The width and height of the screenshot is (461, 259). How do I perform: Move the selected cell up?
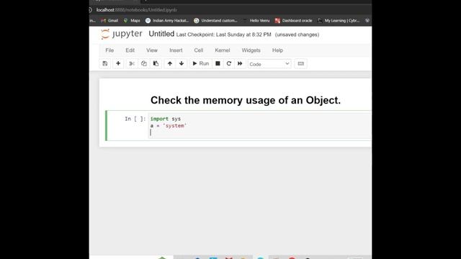(x=170, y=64)
